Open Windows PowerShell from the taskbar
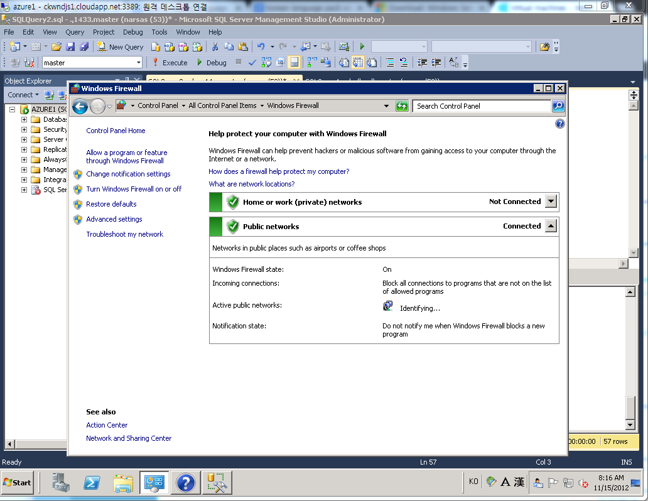648x501 pixels. [92, 482]
